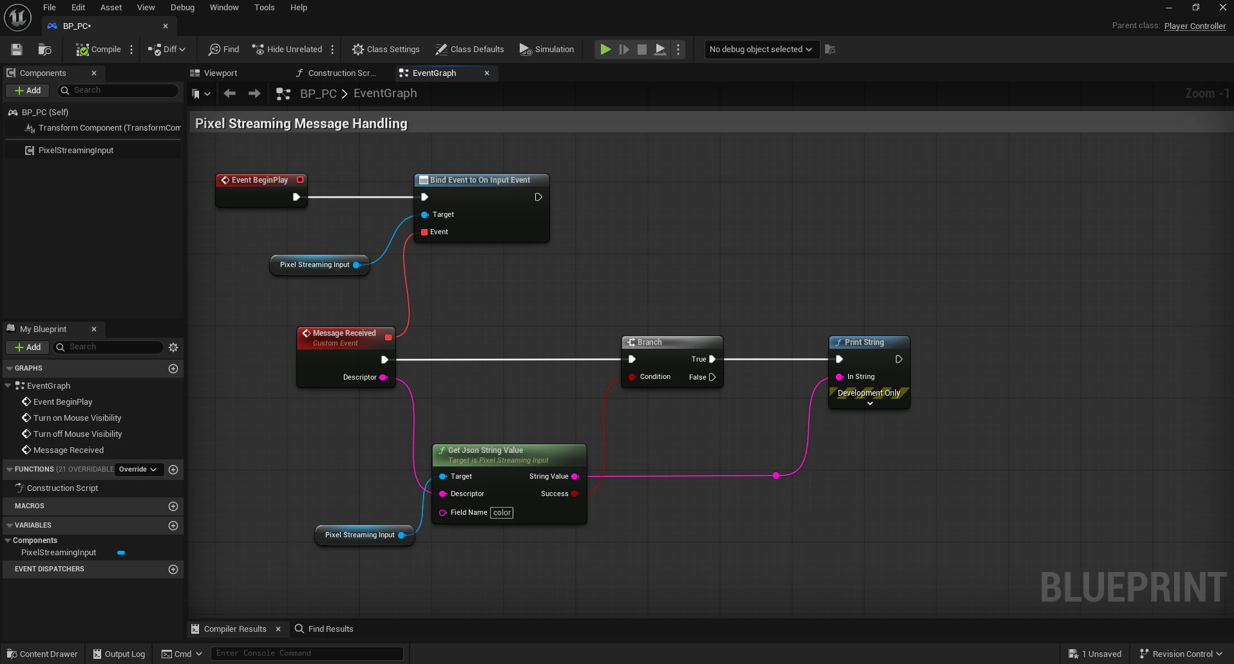Open the debug object selector dropdown
Screen dimensions: 1234x664
coord(761,50)
